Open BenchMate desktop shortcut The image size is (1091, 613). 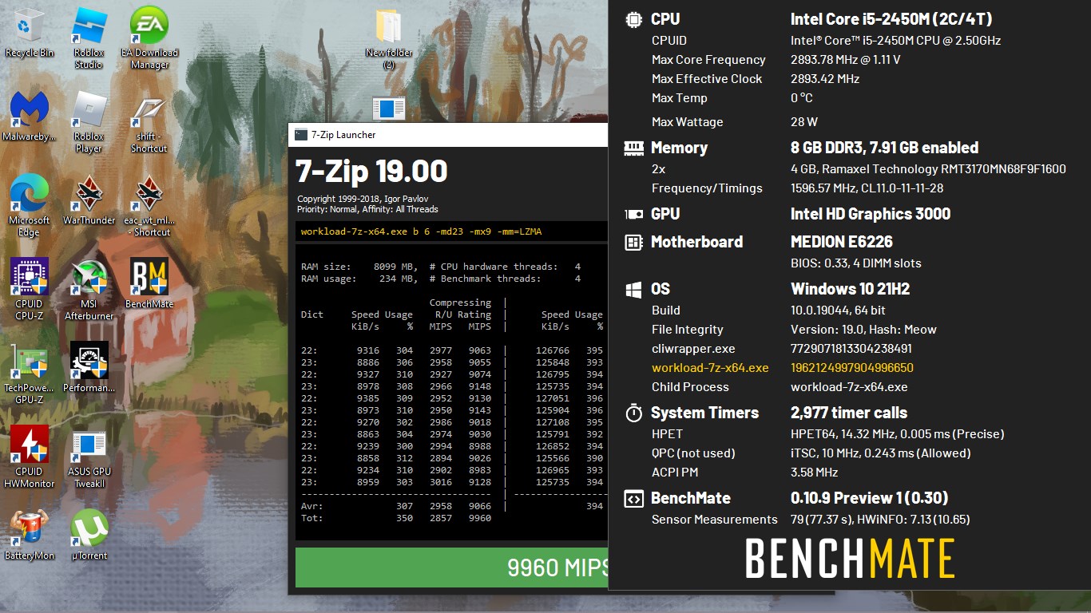click(149, 283)
